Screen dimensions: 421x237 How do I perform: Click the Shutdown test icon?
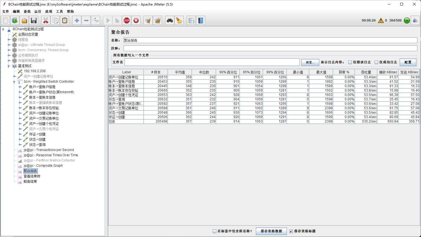point(136,20)
